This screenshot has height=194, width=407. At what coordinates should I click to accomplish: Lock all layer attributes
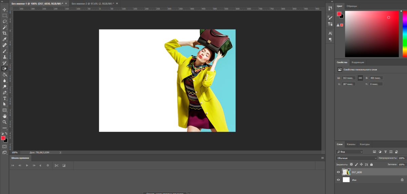pos(371,164)
